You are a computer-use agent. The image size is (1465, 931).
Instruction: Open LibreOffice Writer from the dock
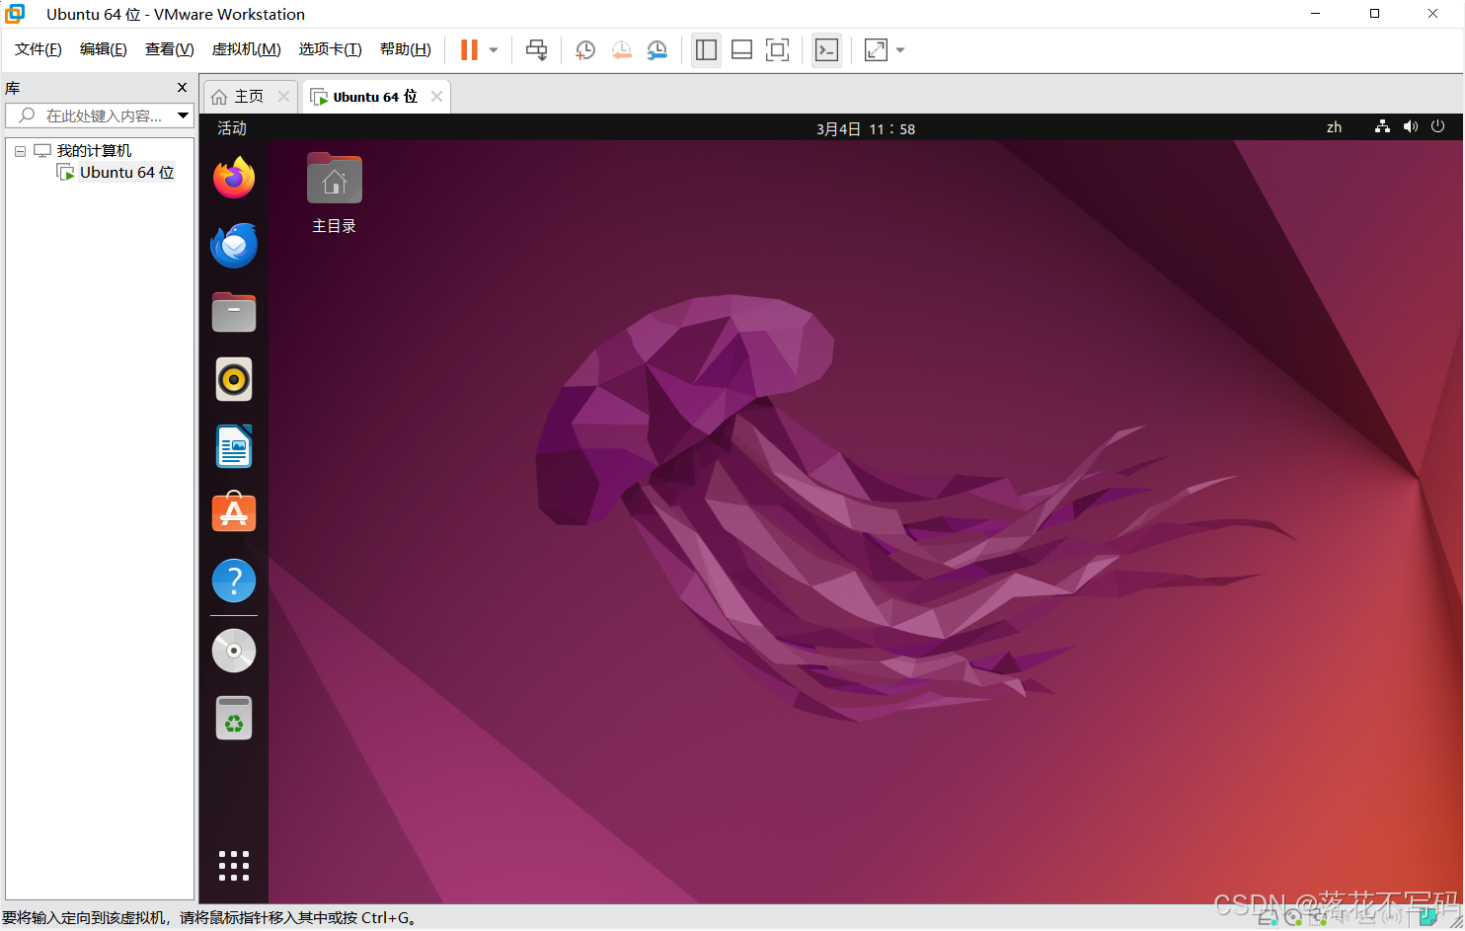(x=234, y=446)
